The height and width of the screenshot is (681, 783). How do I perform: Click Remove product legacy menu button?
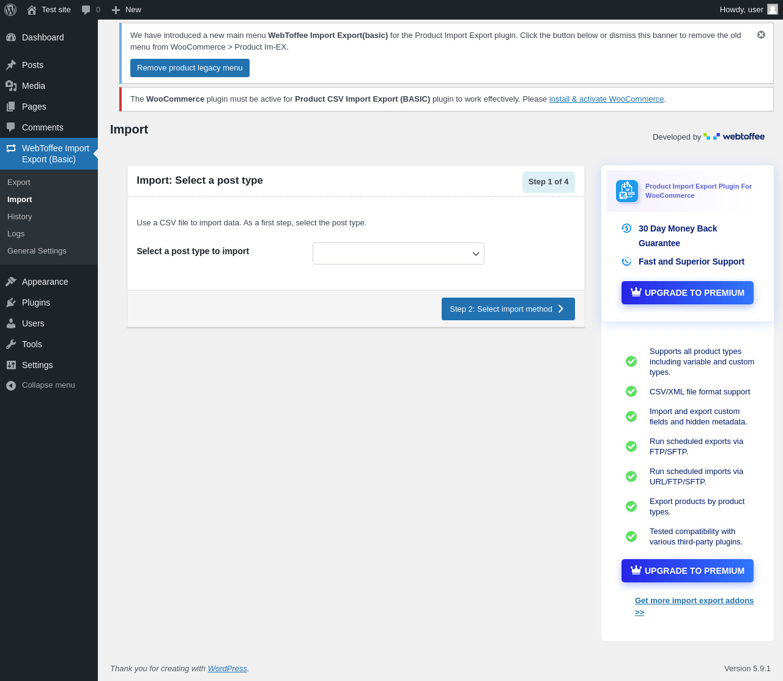click(x=190, y=68)
